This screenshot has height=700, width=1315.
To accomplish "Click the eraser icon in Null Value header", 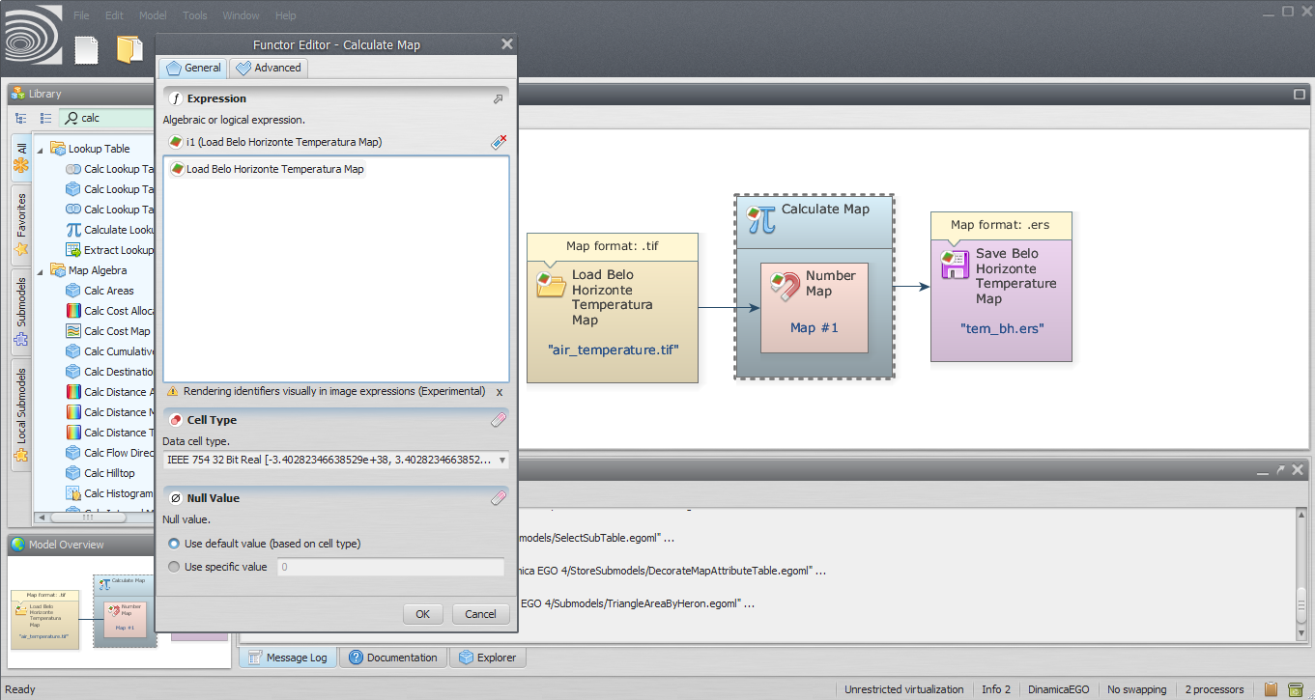I will click(499, 498).
